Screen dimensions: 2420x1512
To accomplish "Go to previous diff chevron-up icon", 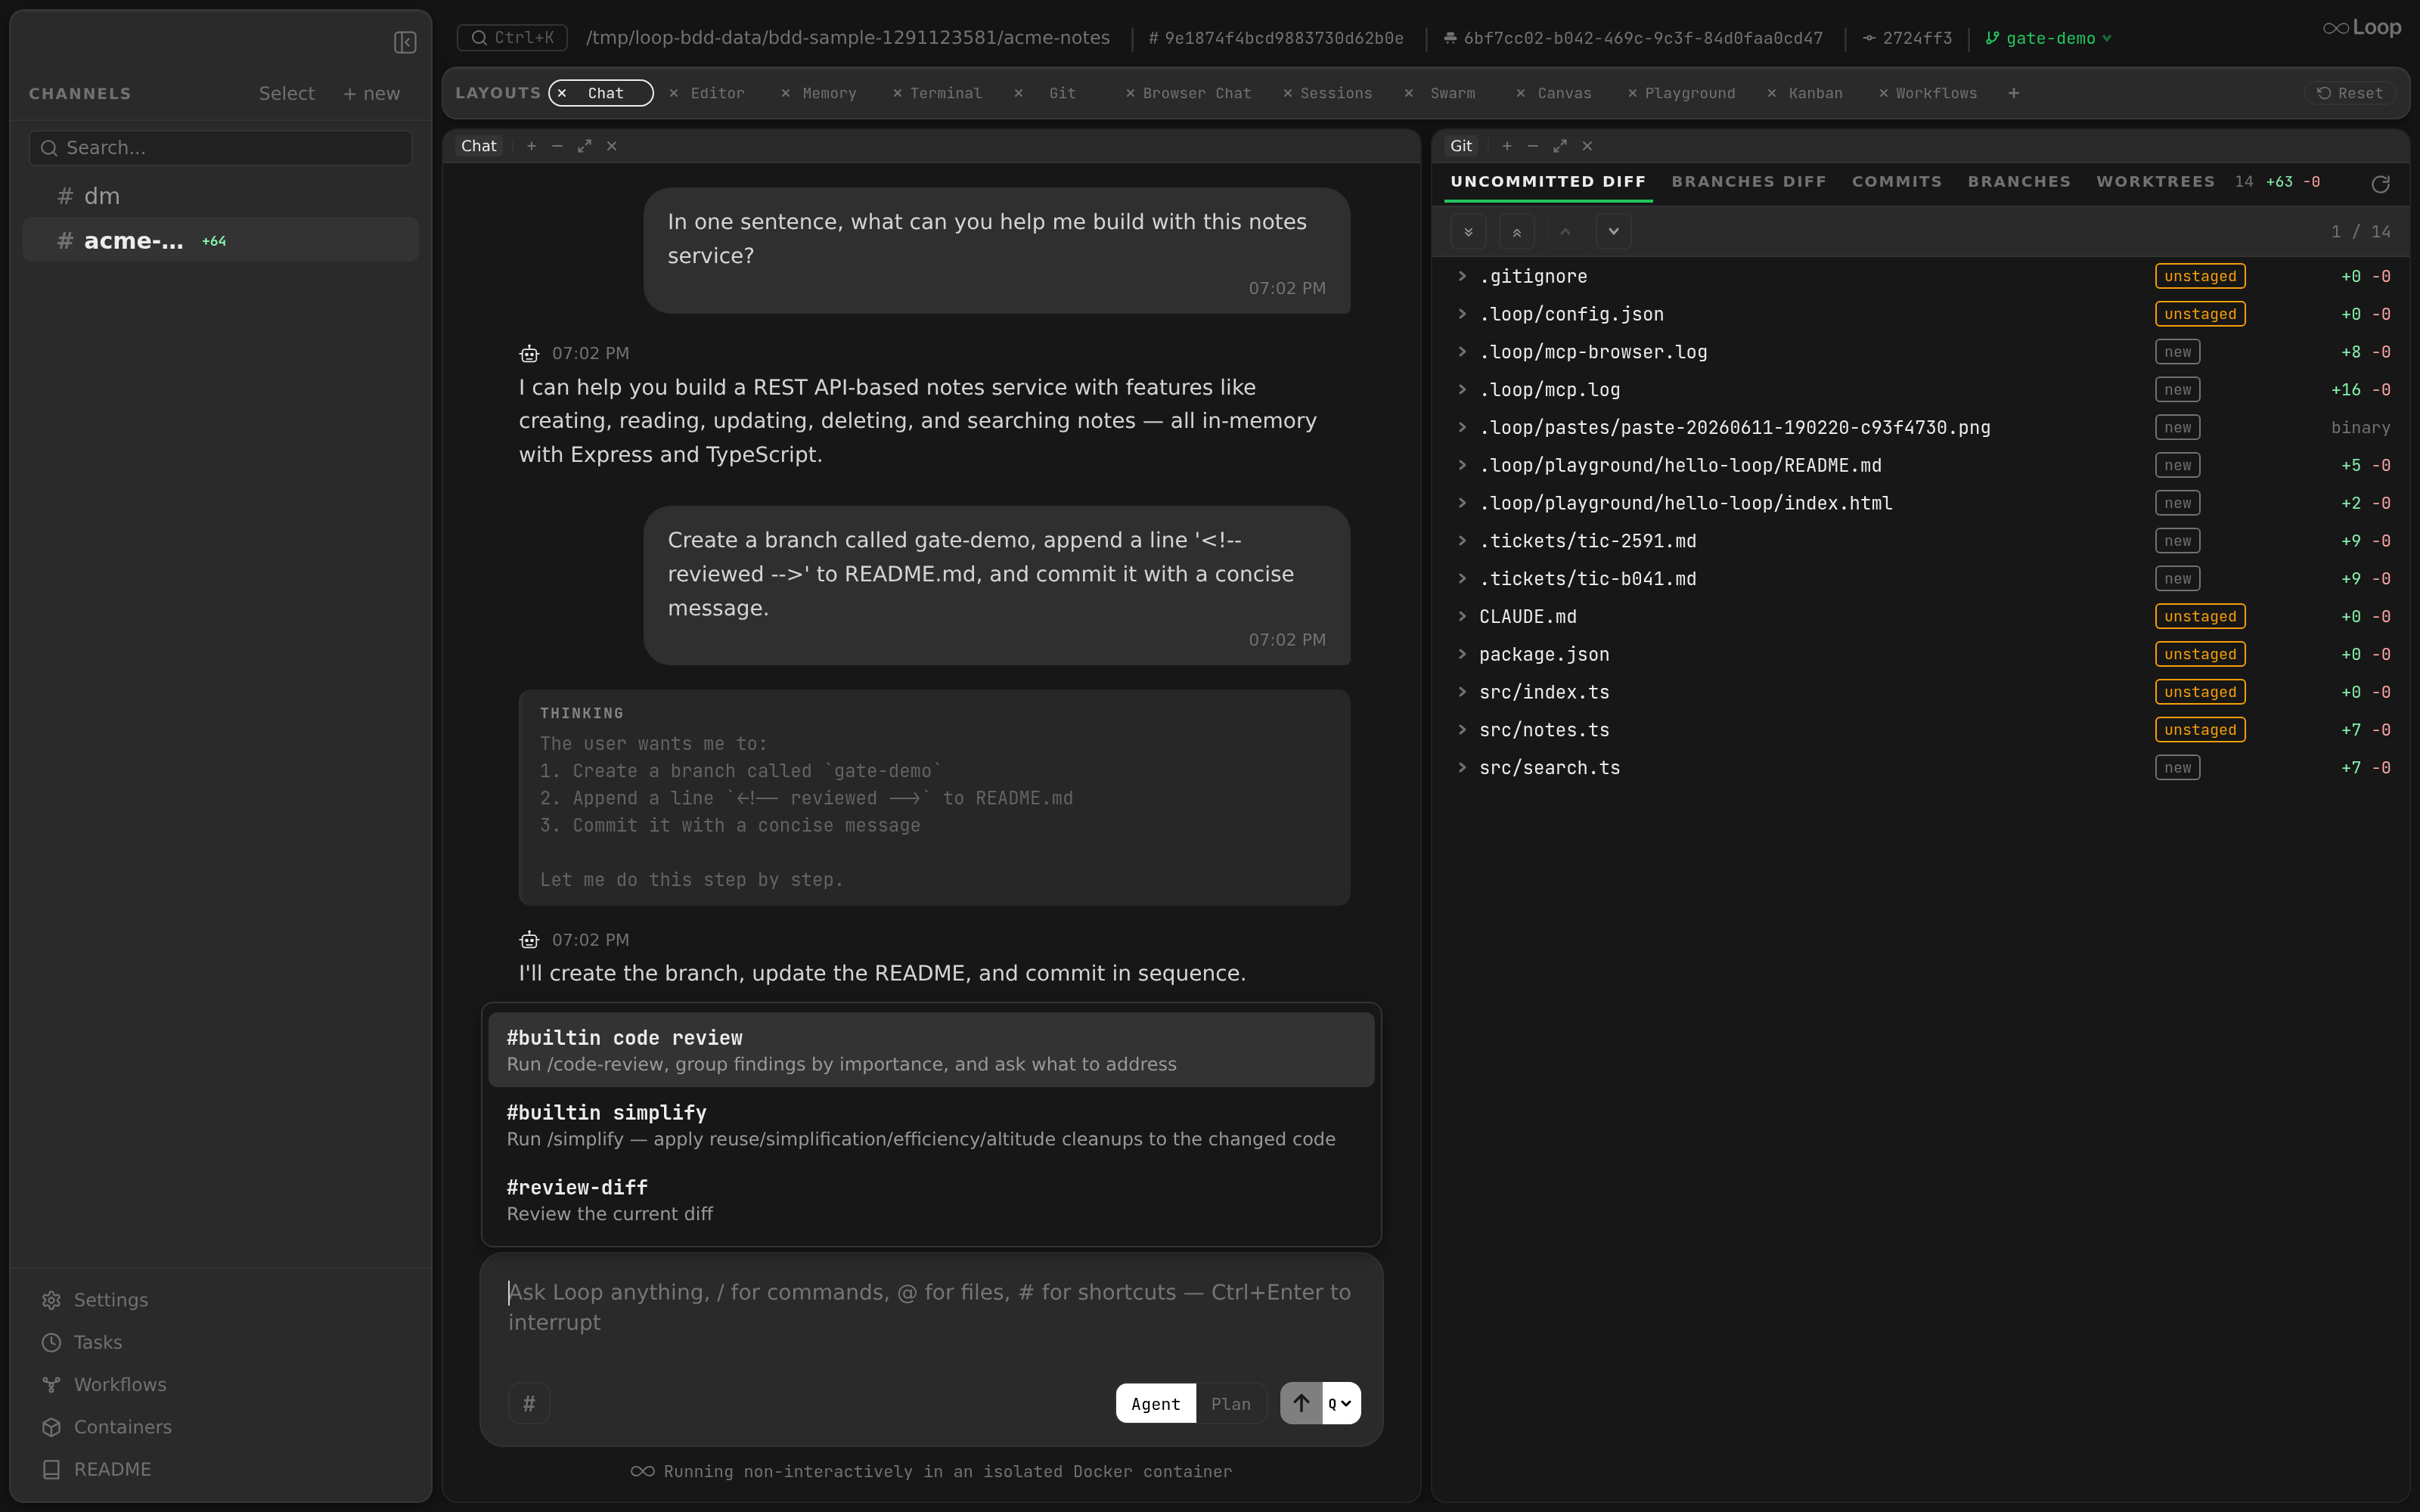I will tap(1565, 232).
